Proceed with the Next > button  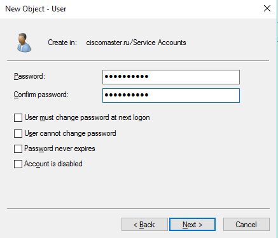coord(192,225)
